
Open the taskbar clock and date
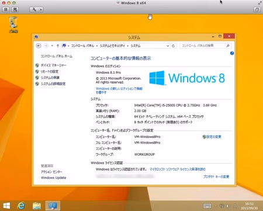(x=249, y=206)
